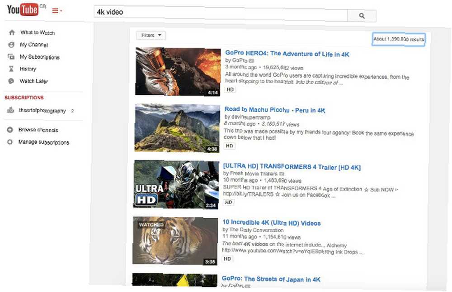452x292 pixels.
Task: Open theartofphotography subscription
Action: [x=42, y=111]
